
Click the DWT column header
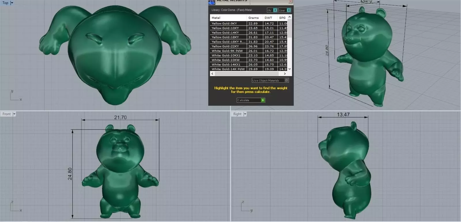(x=270, y=18)
